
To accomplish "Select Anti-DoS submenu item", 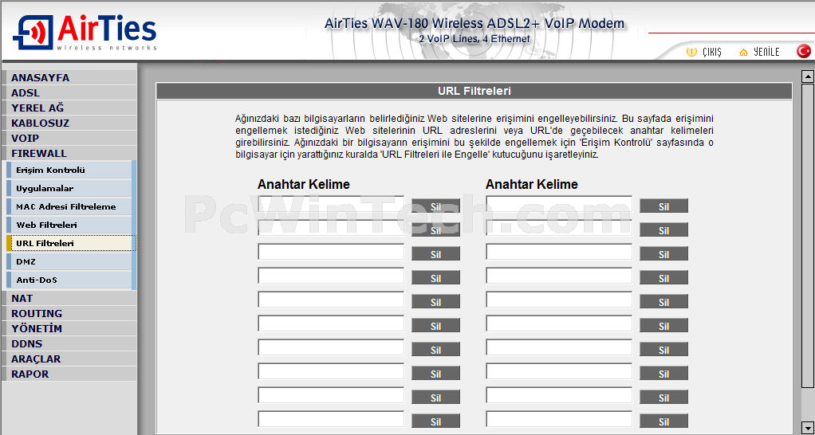I will pos(71,280).
